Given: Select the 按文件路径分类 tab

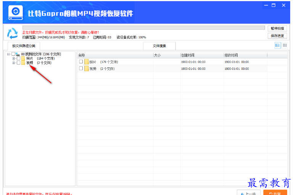Looking at the screenshot, I should pyautogui.click(x=24, y=46).
